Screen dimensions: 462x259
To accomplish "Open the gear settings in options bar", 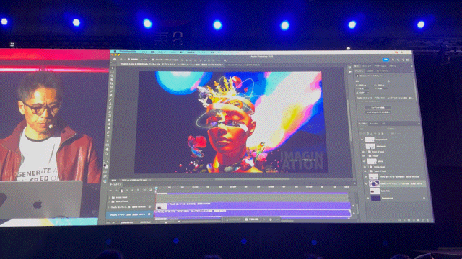I will point(225,60).
